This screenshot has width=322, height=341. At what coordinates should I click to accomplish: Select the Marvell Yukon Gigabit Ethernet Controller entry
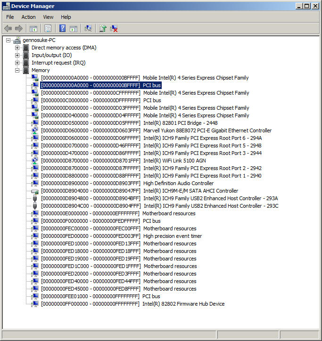[207, 130]
